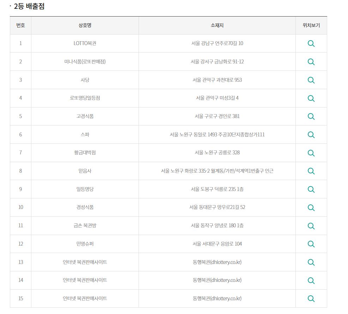
Task: Select store name 황금대박점
Action: [85, 153]
